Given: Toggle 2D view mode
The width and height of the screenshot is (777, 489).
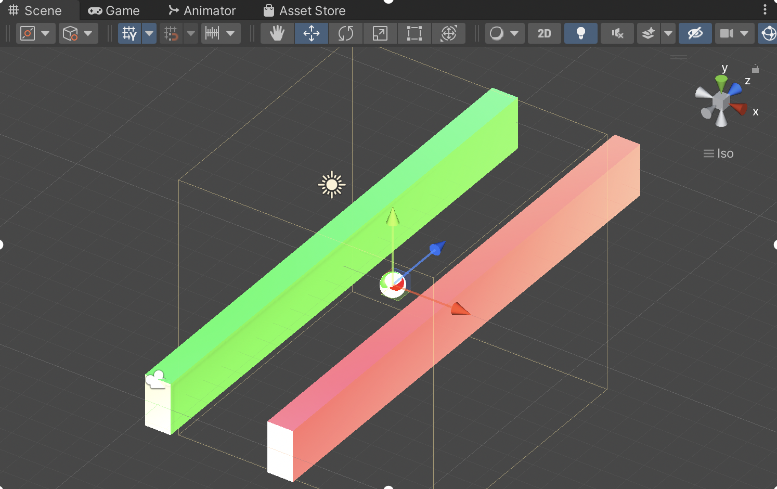Looking at the screenshot, I should coord(545,34).
